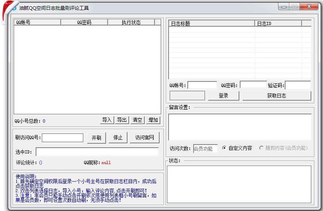Click the 执行状态 column header
The image size is (323, 211).
pyautogui.click(x=131, y=22)
